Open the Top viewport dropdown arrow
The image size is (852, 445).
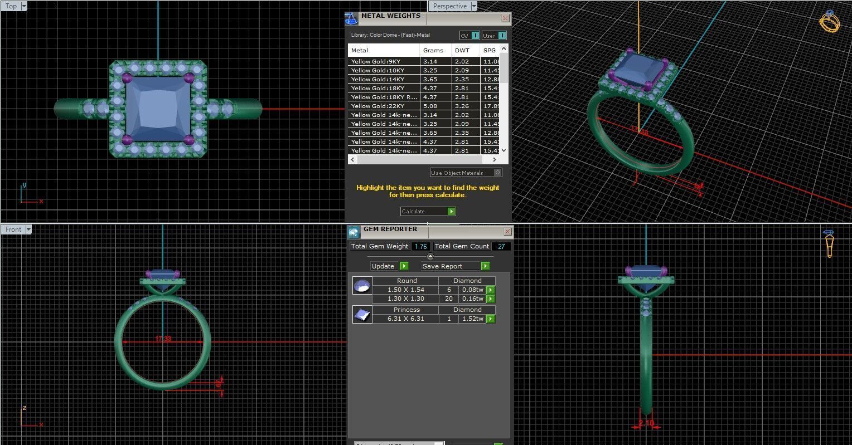(23, 6)
